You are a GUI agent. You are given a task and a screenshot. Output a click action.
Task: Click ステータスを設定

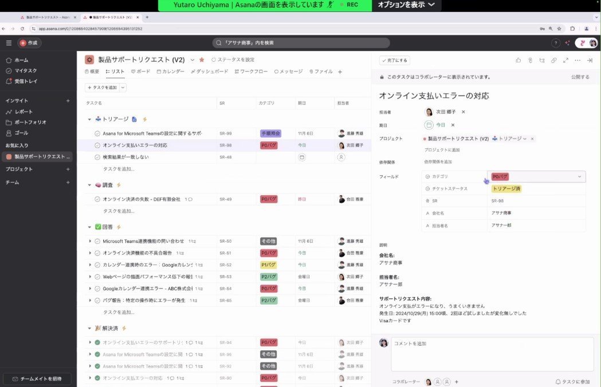click(x=233, y=60)
